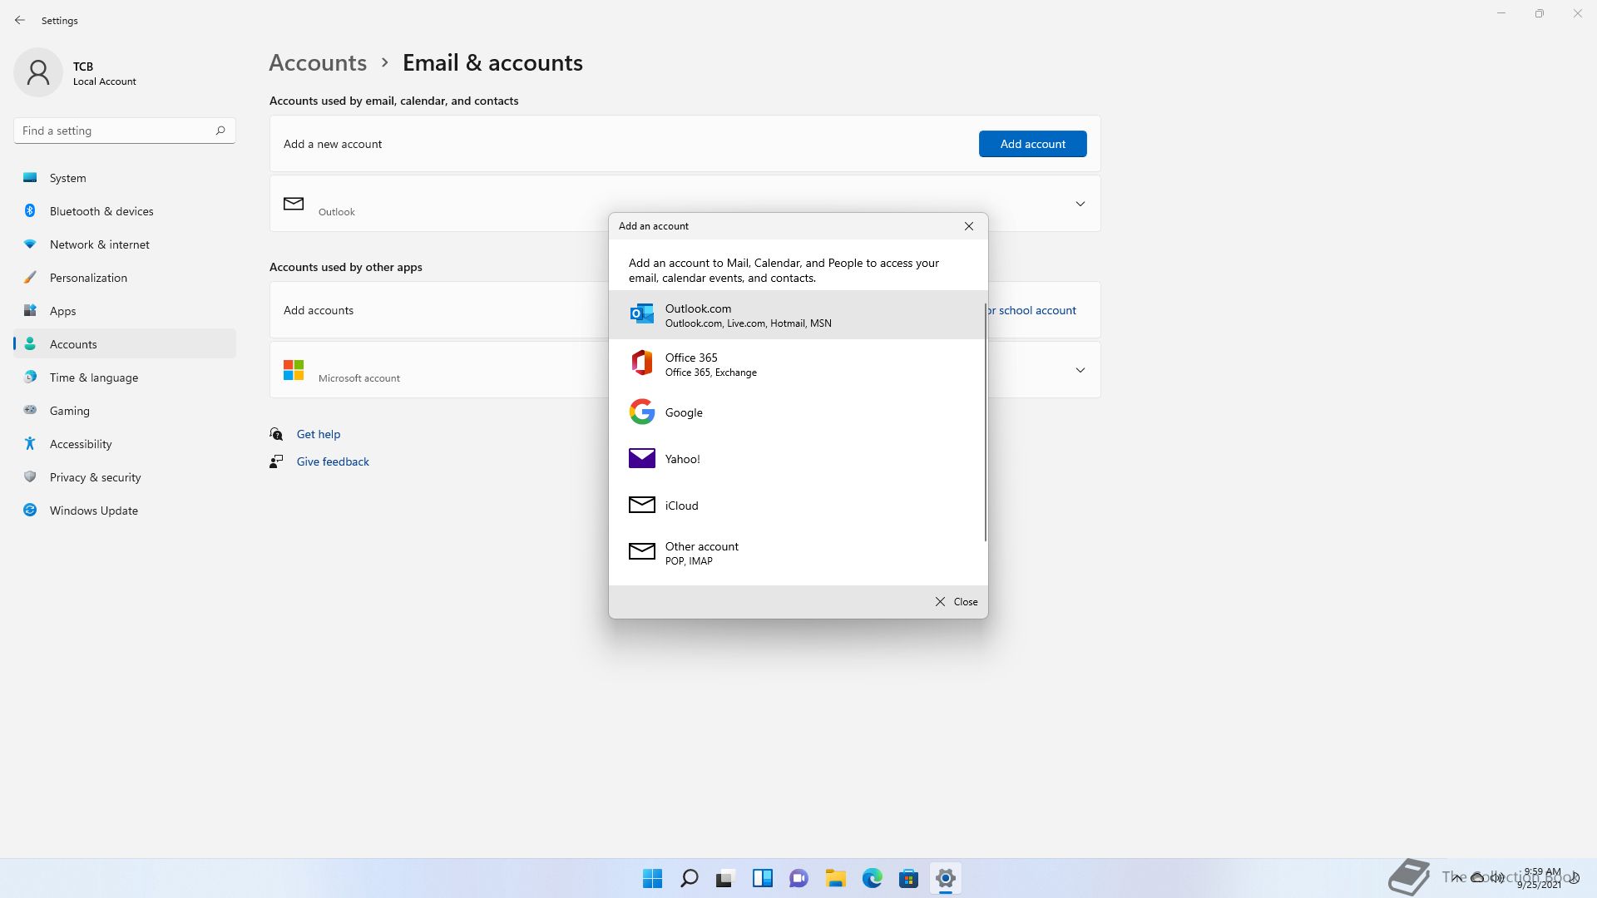Click Settings gear on taskbar

(946, 878)
